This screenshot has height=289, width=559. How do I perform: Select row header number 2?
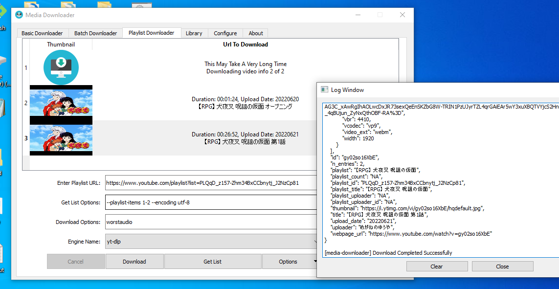tap(25, 103)
